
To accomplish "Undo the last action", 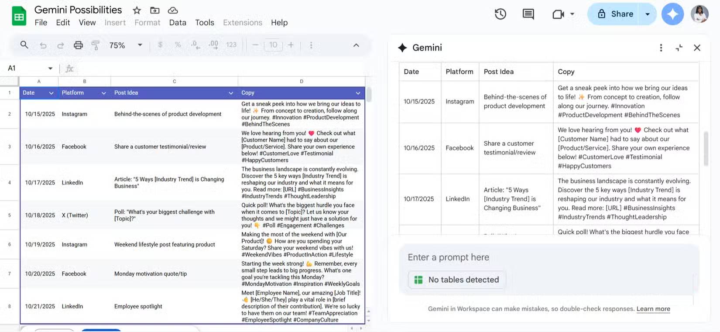I will point(43,45).
